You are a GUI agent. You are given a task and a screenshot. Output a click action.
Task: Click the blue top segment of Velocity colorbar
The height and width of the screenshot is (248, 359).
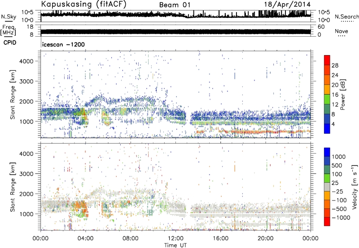(327, 152)
